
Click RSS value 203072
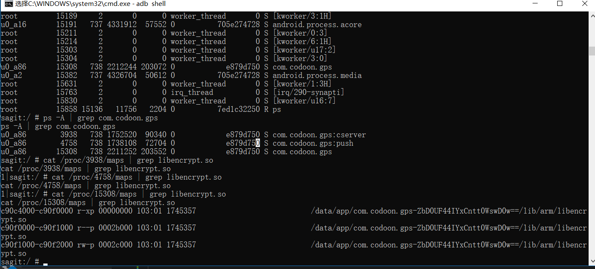point(154,67)
